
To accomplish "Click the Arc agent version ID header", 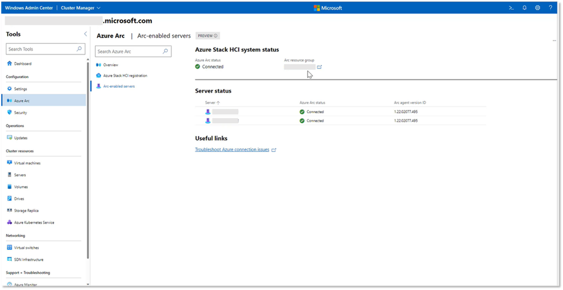I will click(410, 102).
